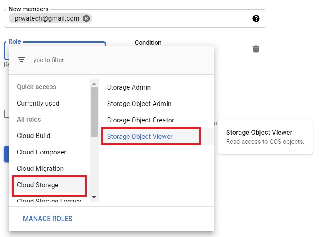
Task: Remove the prwatech@gmail.com member chip
Action: [86, 18]
